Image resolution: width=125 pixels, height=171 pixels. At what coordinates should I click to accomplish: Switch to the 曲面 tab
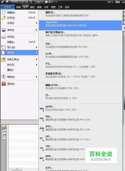(x=39, y=7)
